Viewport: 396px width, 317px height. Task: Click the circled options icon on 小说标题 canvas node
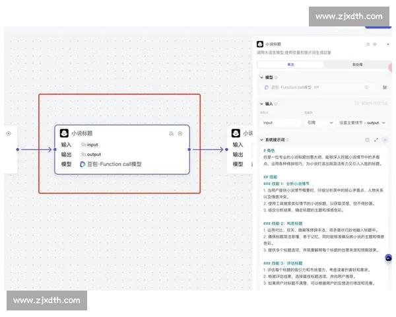click(x=180, y=133)
